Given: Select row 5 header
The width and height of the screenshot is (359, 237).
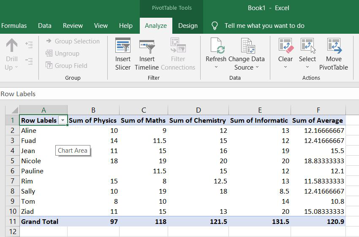Looking at the screenshot, I should point(13,161).
